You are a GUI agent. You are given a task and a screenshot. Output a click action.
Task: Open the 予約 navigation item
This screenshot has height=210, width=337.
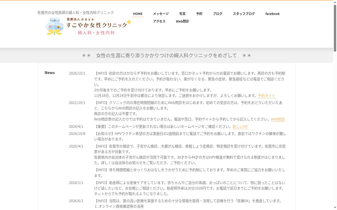tap(199, 14)
